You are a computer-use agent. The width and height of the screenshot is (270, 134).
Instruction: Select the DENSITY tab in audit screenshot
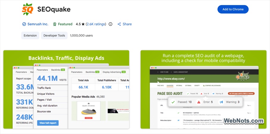point(197,85)
